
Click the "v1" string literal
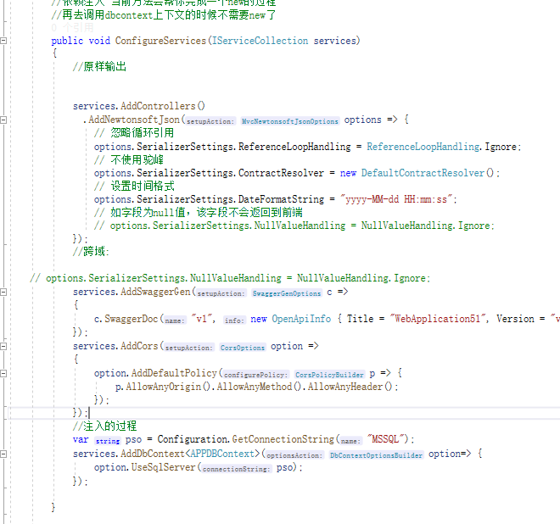[201, 319]
